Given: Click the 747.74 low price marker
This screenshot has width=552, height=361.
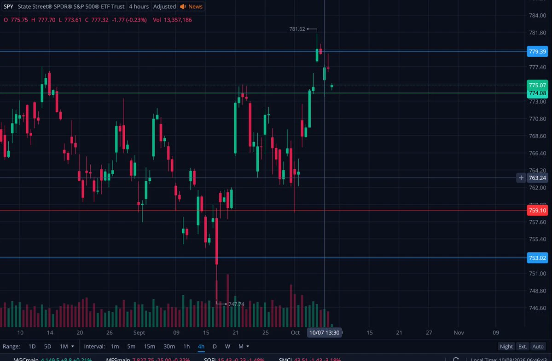Looking at the screenshot, I should [x=236, y=304].
